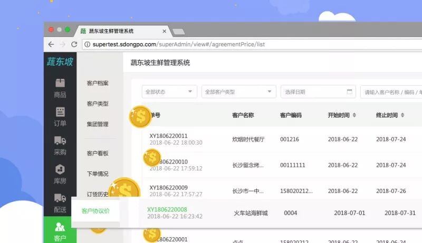Click the 蔬东坡 logo
422x243 pixels.
[60, 62]
